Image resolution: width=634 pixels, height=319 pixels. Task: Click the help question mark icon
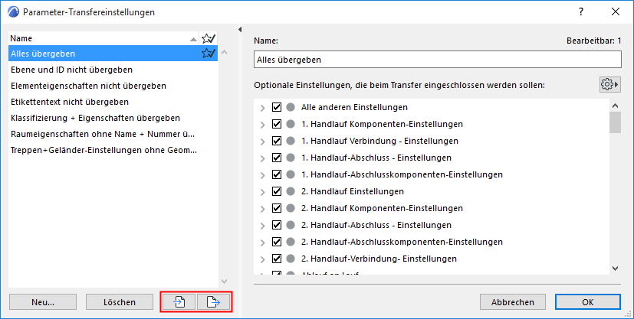coord(582,11)
